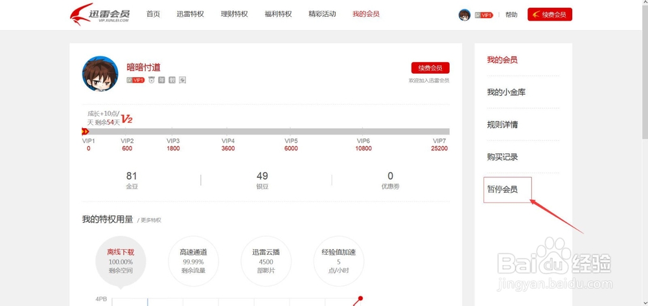Screen dimensions: 648x306
Task: Click the VIP2 600 level marker
Action: click(127, 145)
